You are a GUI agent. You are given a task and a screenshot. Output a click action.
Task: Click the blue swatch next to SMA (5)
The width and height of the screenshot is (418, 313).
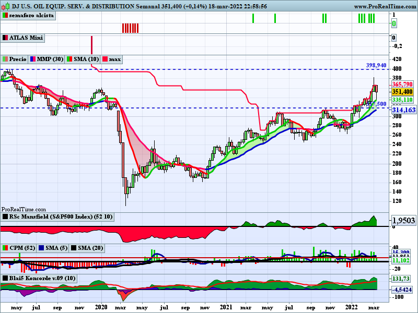click(x=41, y=248)
